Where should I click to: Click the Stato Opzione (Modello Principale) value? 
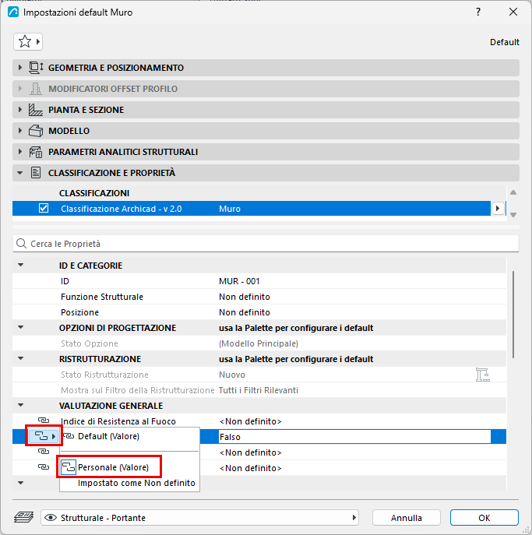click(x=259, y=343)
